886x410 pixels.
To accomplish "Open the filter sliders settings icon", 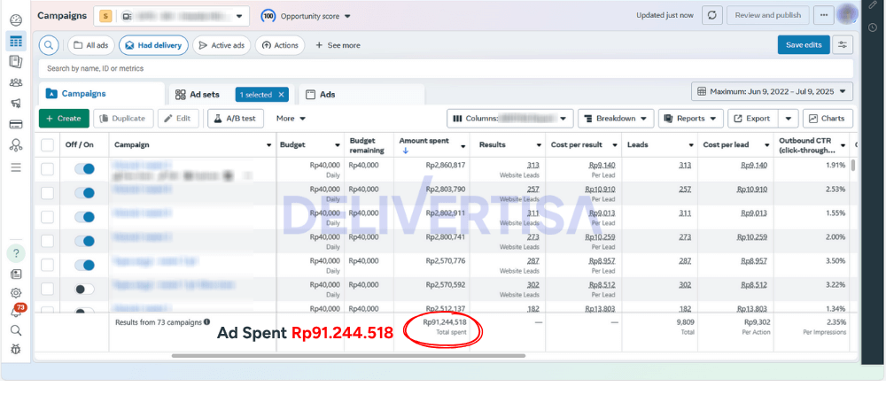I will click(x=843, y=45).
